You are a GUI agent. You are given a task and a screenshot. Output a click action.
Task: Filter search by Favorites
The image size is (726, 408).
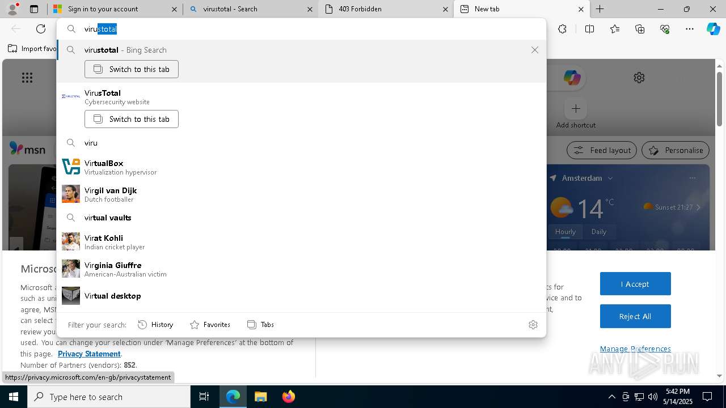(x=210, y=325)
